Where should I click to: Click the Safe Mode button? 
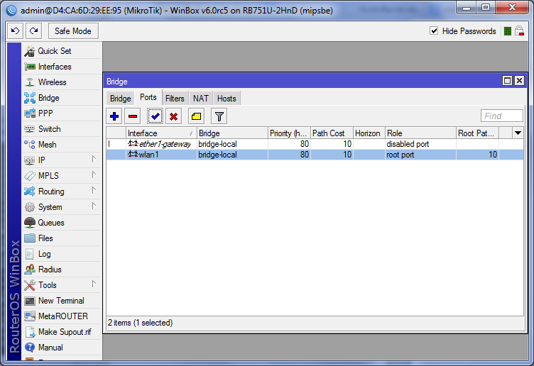click(x=73, y=31)
